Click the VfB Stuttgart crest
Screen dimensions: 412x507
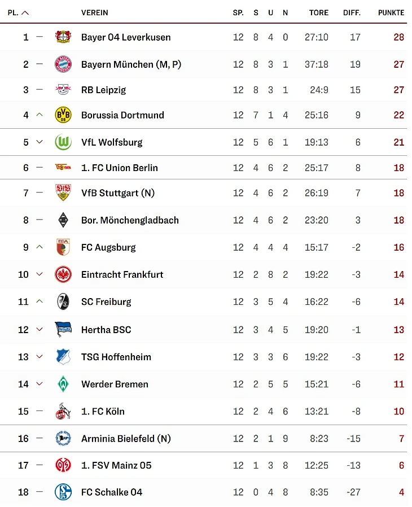pos(63,193)
